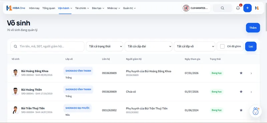This screenshot has height=123, width=267.
Task: Open 'Tất cả cấp đai' dropdown
Action: tap(149, 46)
